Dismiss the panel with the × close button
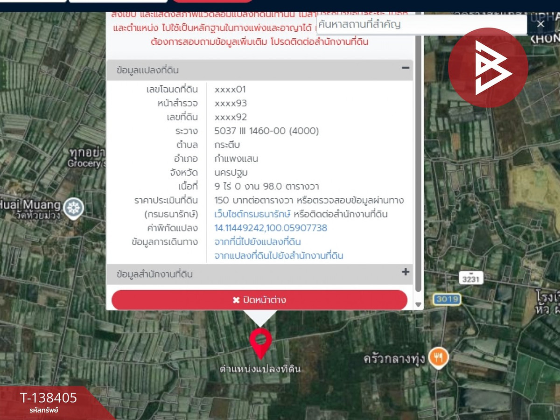 540,23
